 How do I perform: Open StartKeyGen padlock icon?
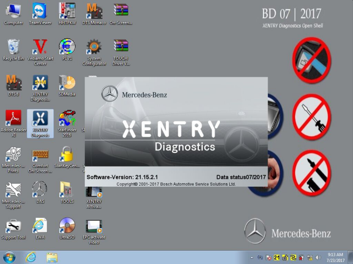click(67, 157)
